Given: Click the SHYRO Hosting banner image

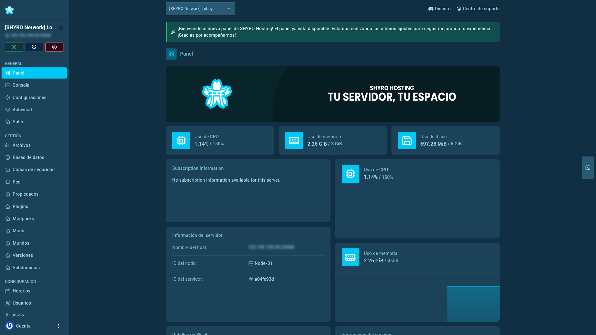Looking at the screenshot, I should click(x=333, y=94).
